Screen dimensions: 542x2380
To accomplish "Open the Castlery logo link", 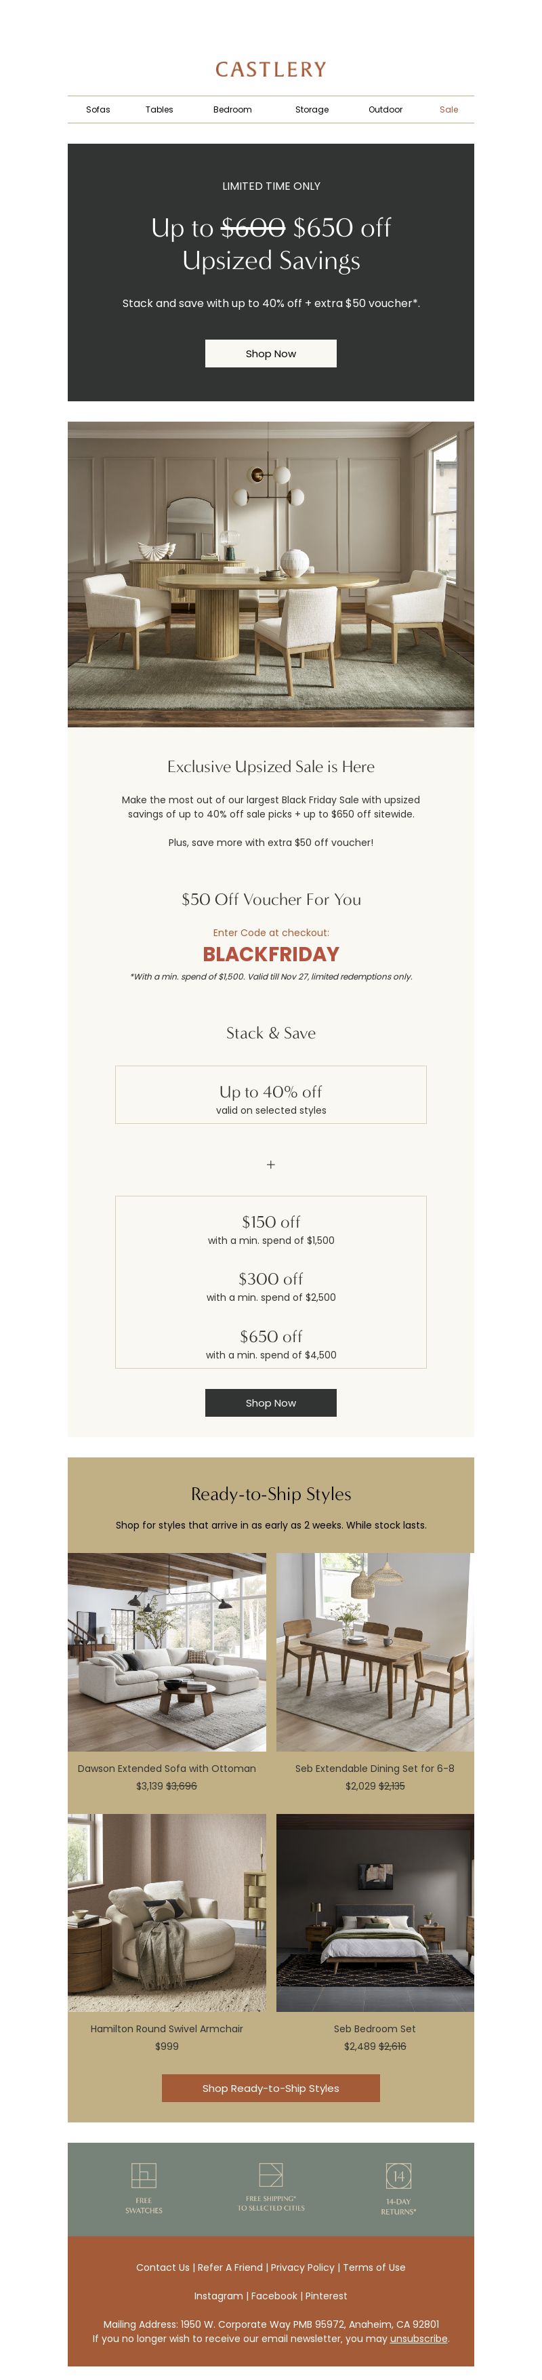I will click(270, 69).
